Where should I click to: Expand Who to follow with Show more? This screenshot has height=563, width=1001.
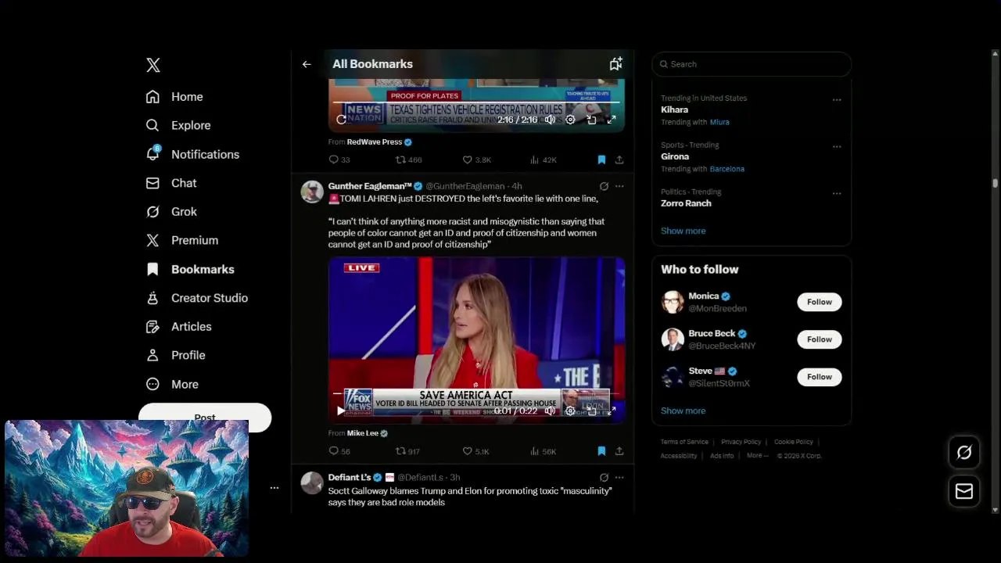point(683,411)
